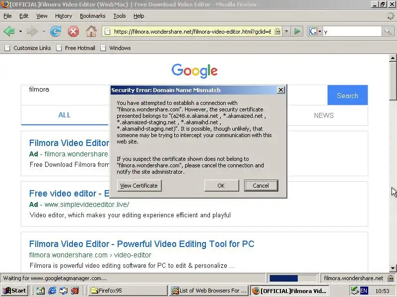397x297 pixels.
Task: Click the EN language indicator in tray
Action: (x=364, y=291)
